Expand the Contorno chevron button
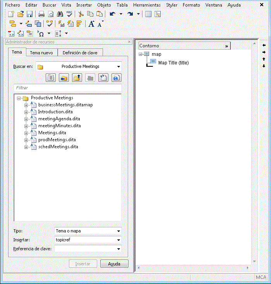 (226, 46)
